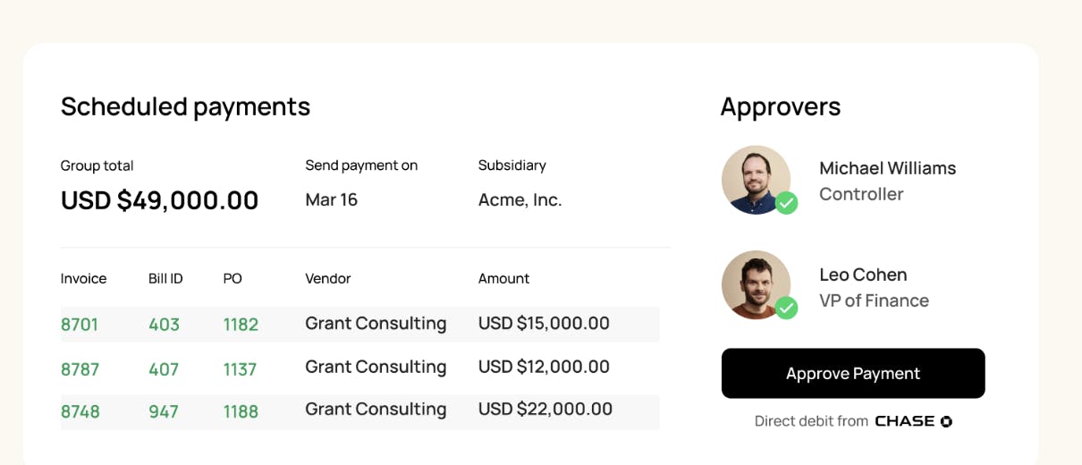Viewport: 1082px width, 465px height.
Task: Open Bill ID 403
Action: pos(164,325)
